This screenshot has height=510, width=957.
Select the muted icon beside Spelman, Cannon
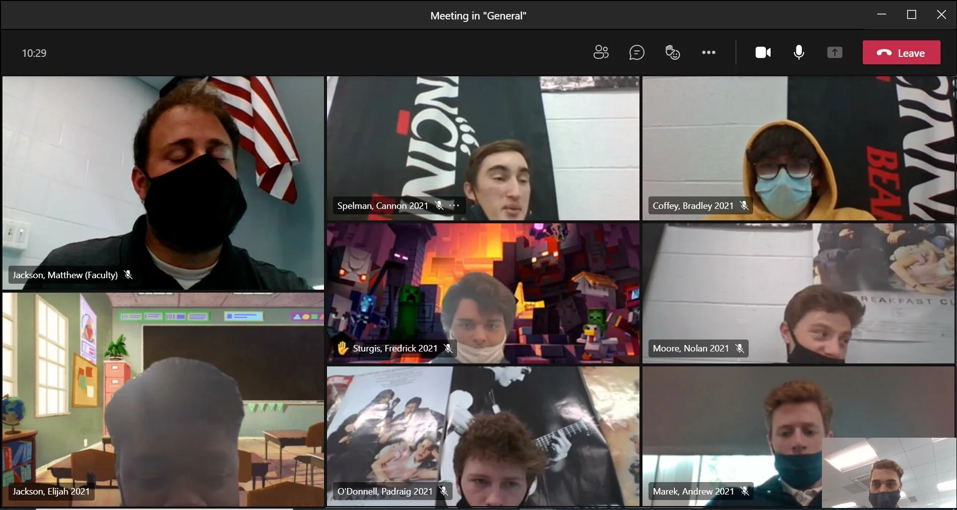coord(439,205)
